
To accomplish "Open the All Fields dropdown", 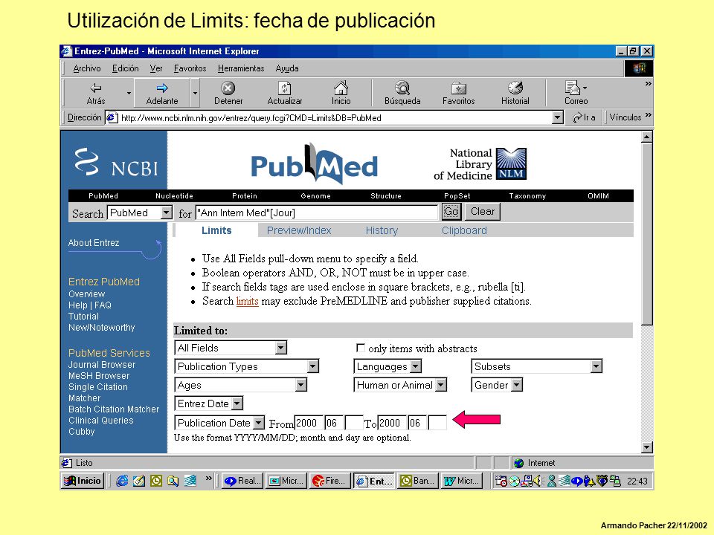I will pos(231,348).
